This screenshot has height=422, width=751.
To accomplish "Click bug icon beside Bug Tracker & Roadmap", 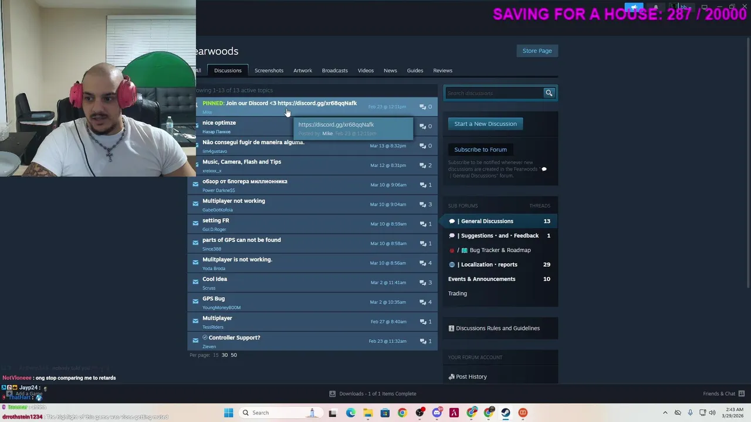I will tap(452, 250).
